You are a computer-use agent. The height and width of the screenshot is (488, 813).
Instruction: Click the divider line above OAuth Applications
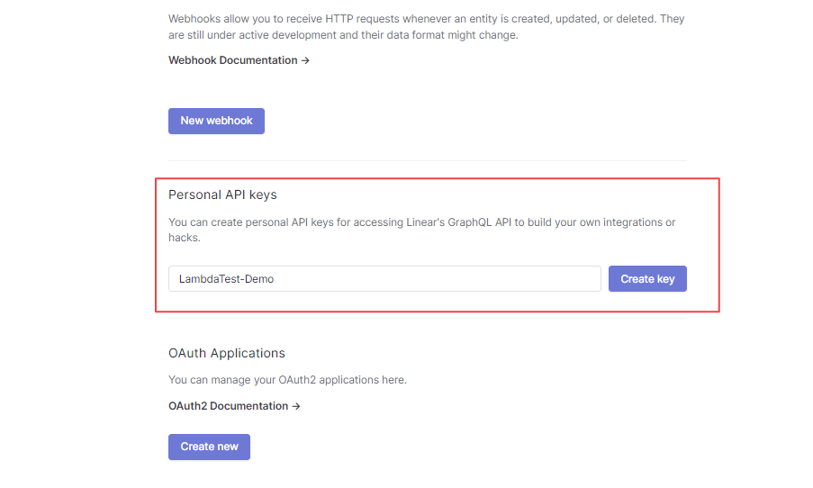click(428, 319)
